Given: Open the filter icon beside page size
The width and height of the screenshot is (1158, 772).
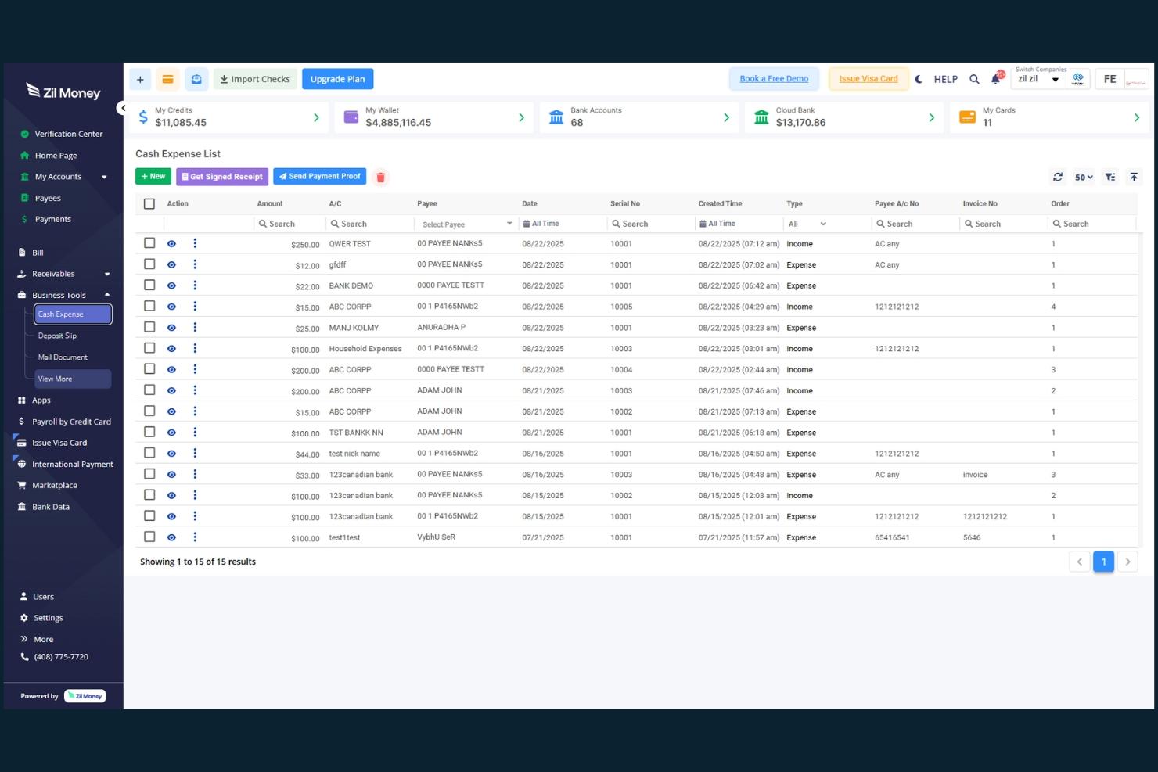Looking at the screenshot, I should click(1110, 177).
